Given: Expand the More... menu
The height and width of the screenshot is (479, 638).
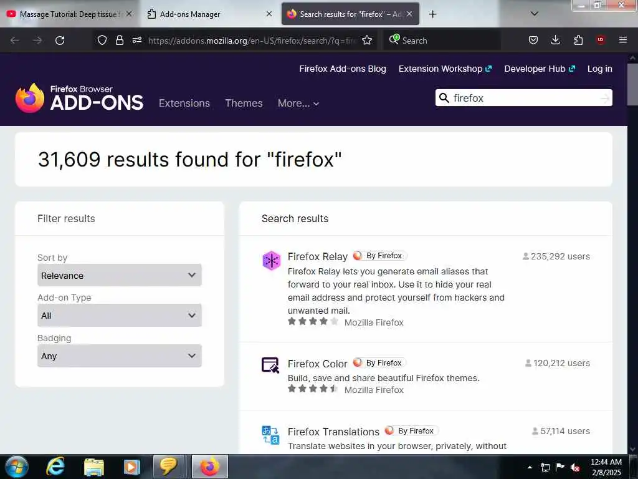Looking at the screenshot, I should [x=298, y=103].
